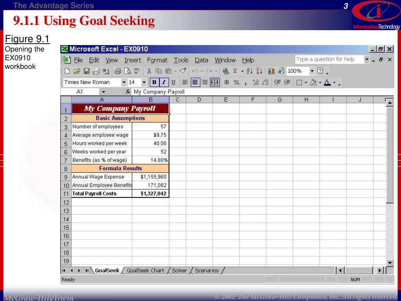Expand the Font Color palette arrow
The width and height of the screenshot is (401, 301).
pos(334,83)
